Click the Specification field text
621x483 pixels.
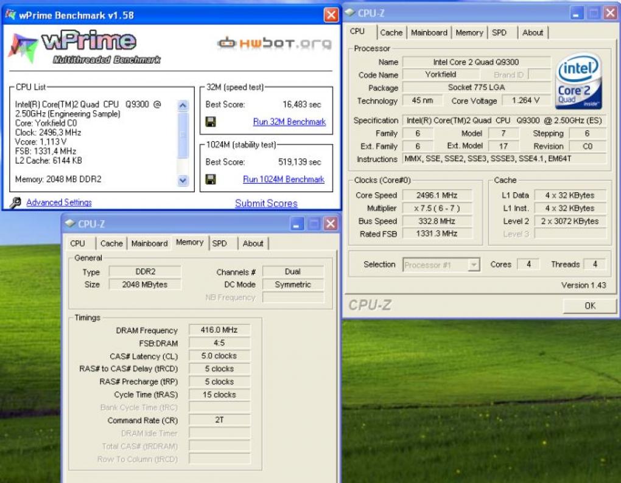(x=505, y=120)
